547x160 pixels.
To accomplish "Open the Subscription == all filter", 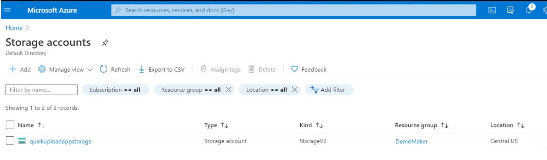I will tap(115, 90).
